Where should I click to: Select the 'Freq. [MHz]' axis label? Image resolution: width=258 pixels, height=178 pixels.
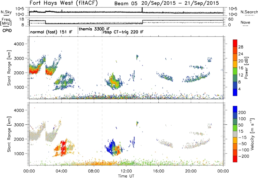click(6, 22)
